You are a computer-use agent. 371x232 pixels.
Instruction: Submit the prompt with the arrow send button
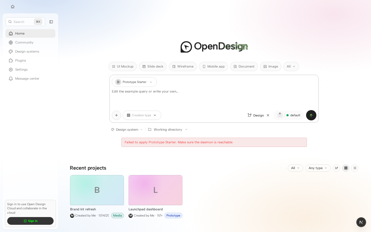pos(311,115)
